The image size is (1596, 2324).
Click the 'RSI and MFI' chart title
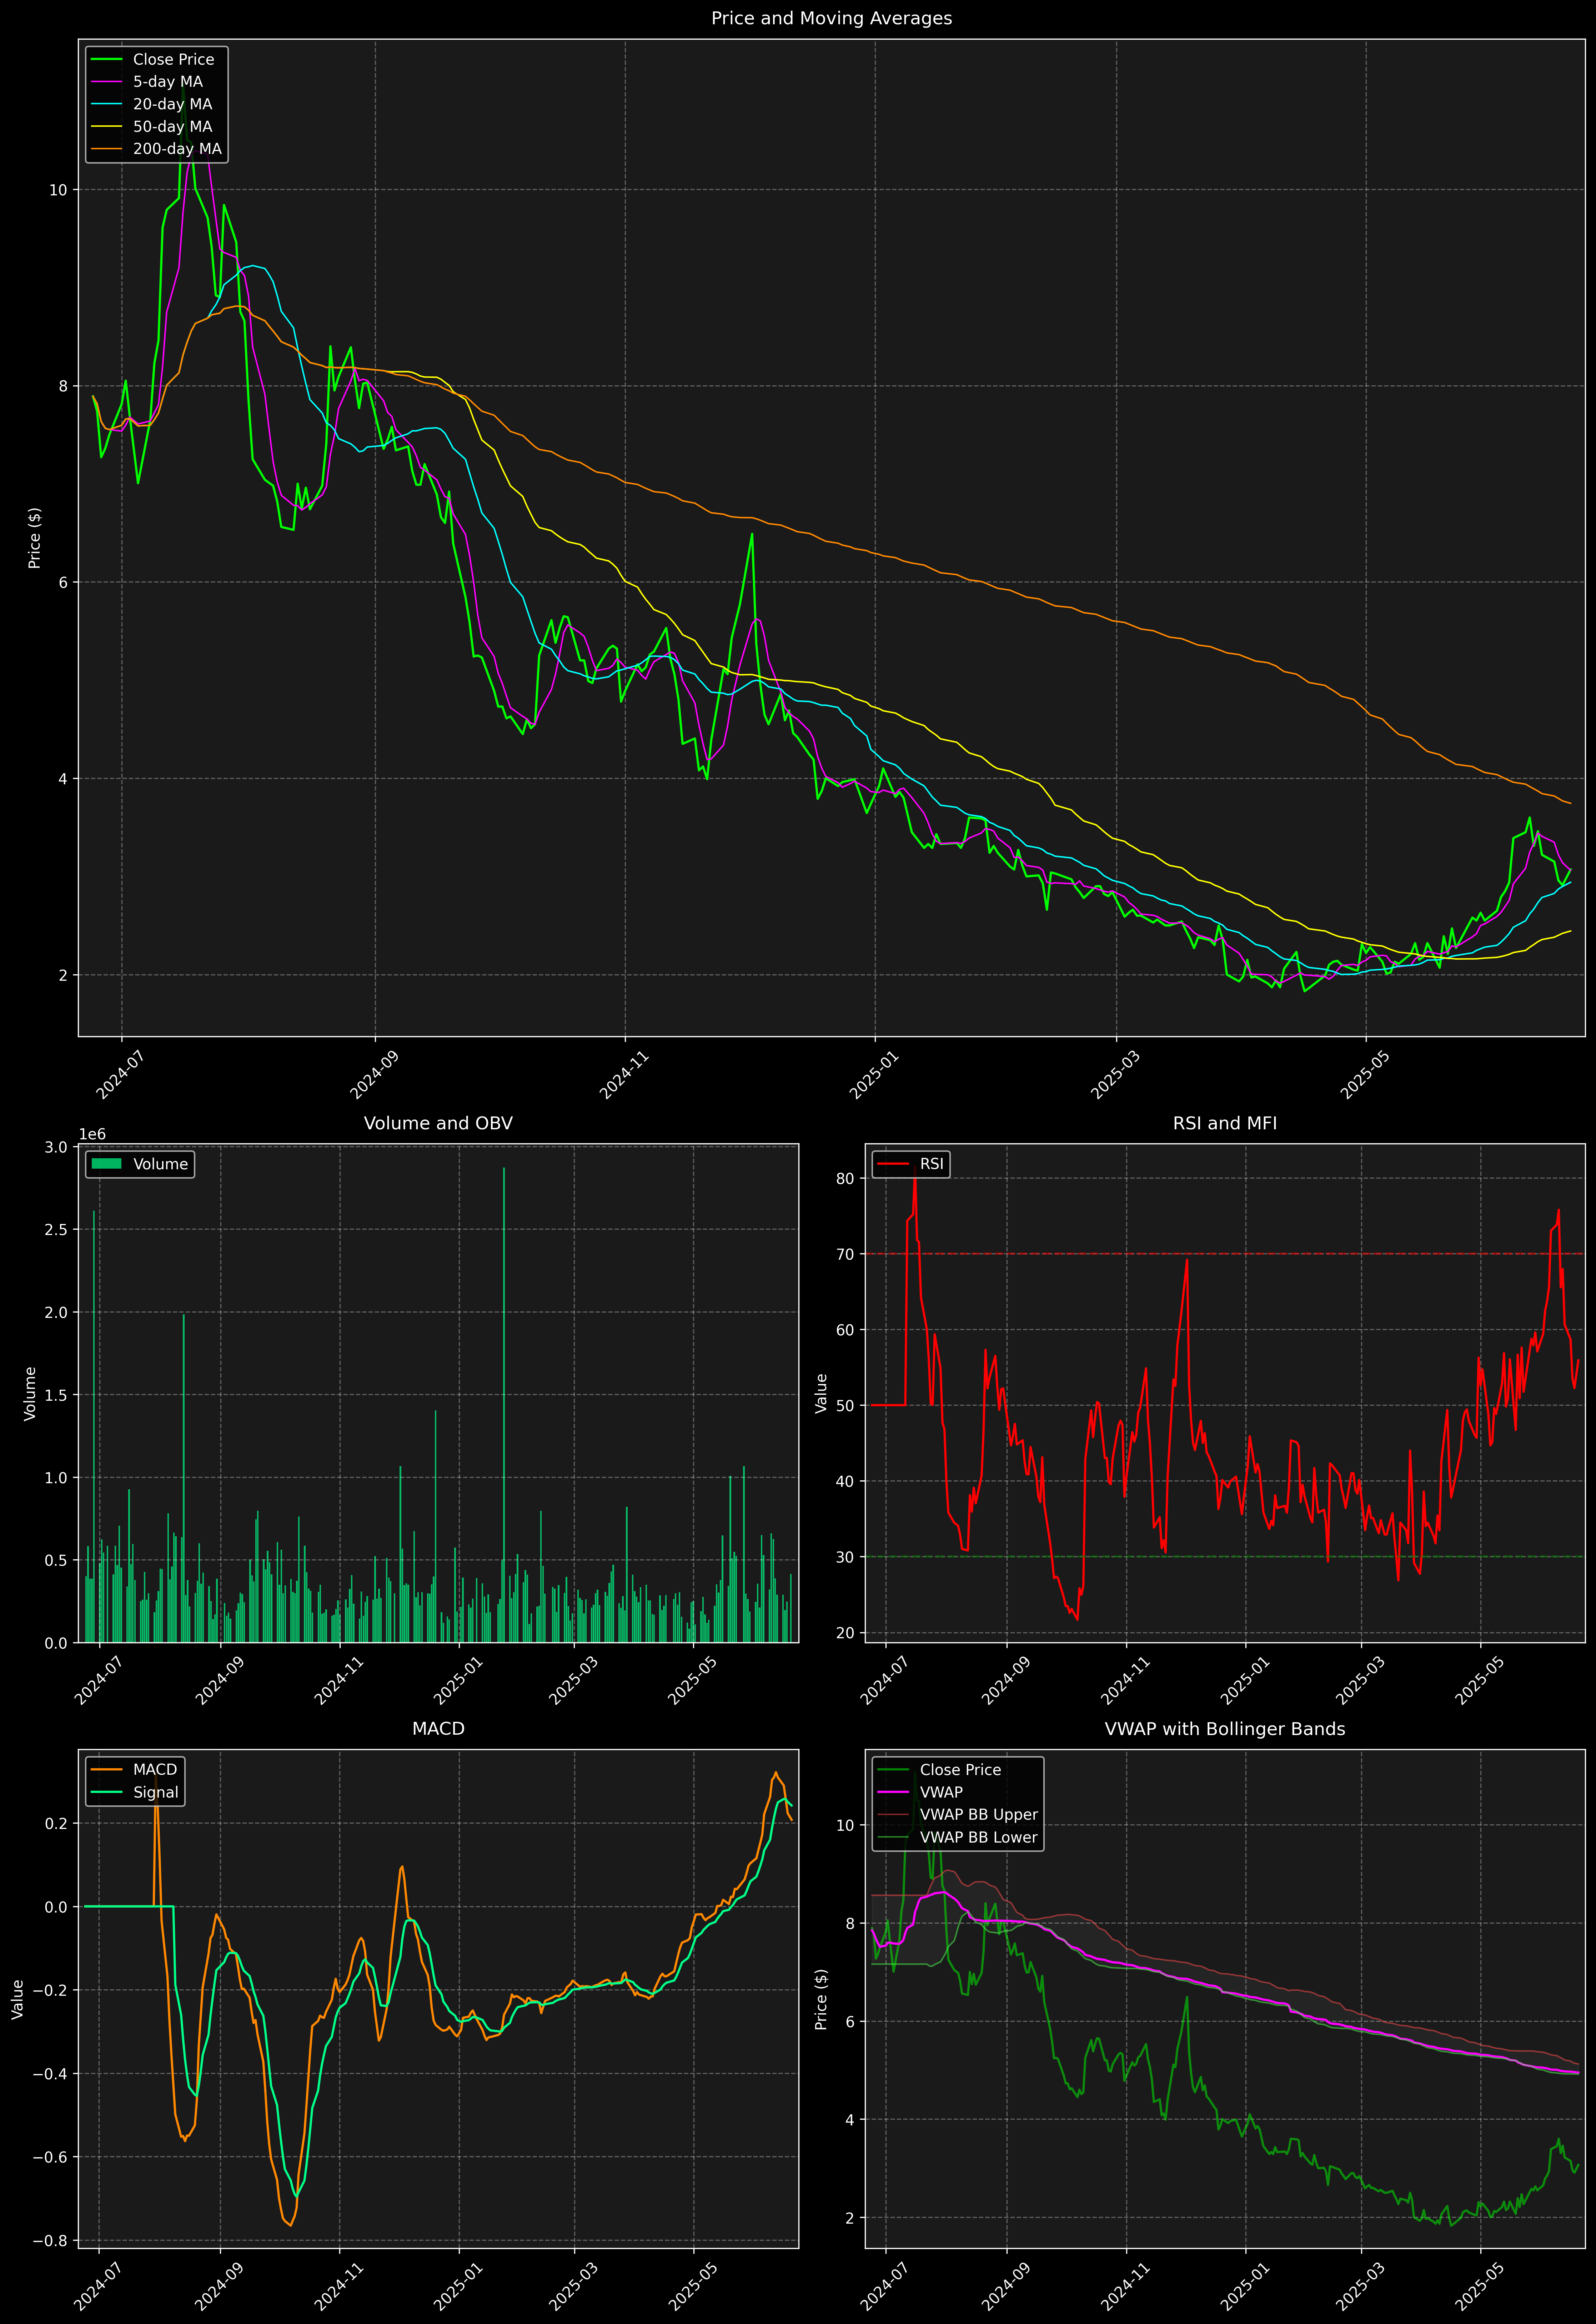[x=1225, y=1123]
